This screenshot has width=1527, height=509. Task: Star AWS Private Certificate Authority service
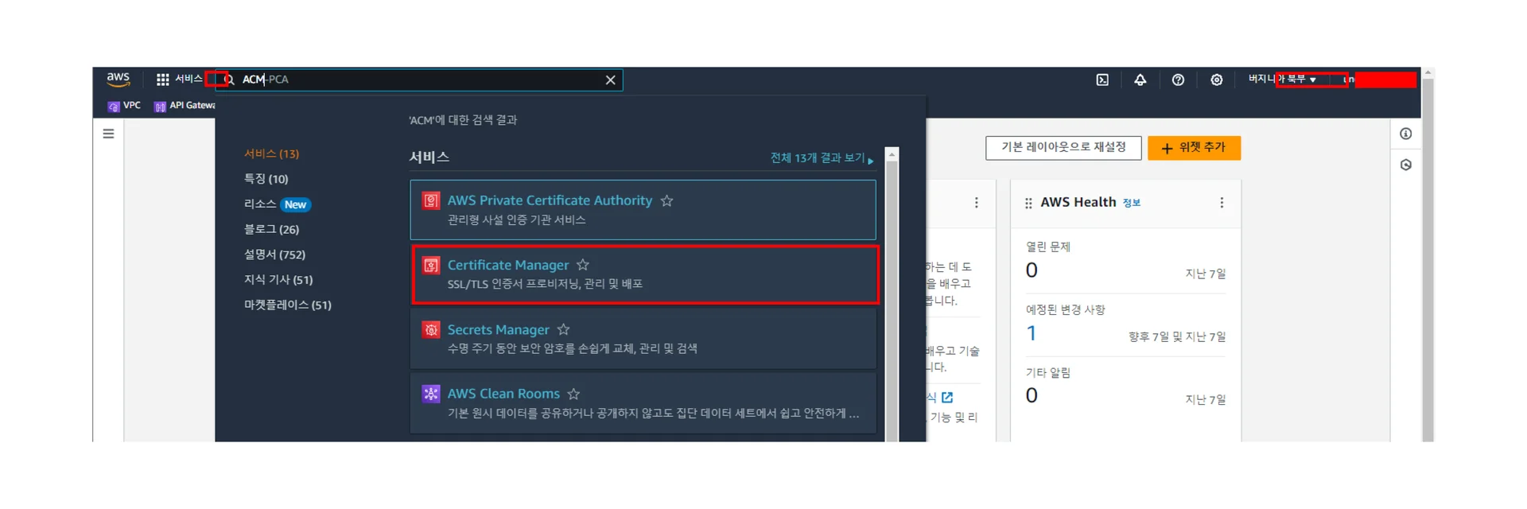coord(666,200)
